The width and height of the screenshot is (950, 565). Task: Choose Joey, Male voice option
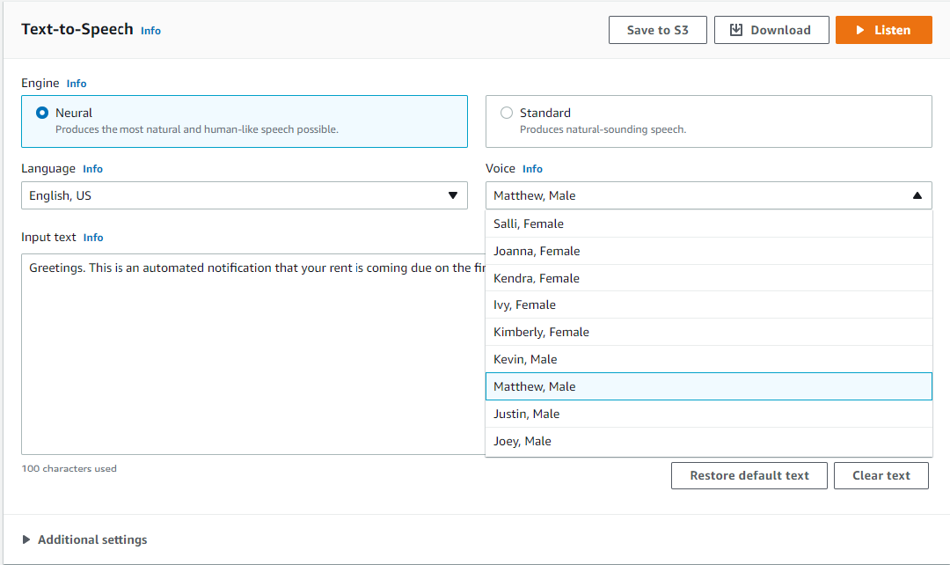(708, 441)
